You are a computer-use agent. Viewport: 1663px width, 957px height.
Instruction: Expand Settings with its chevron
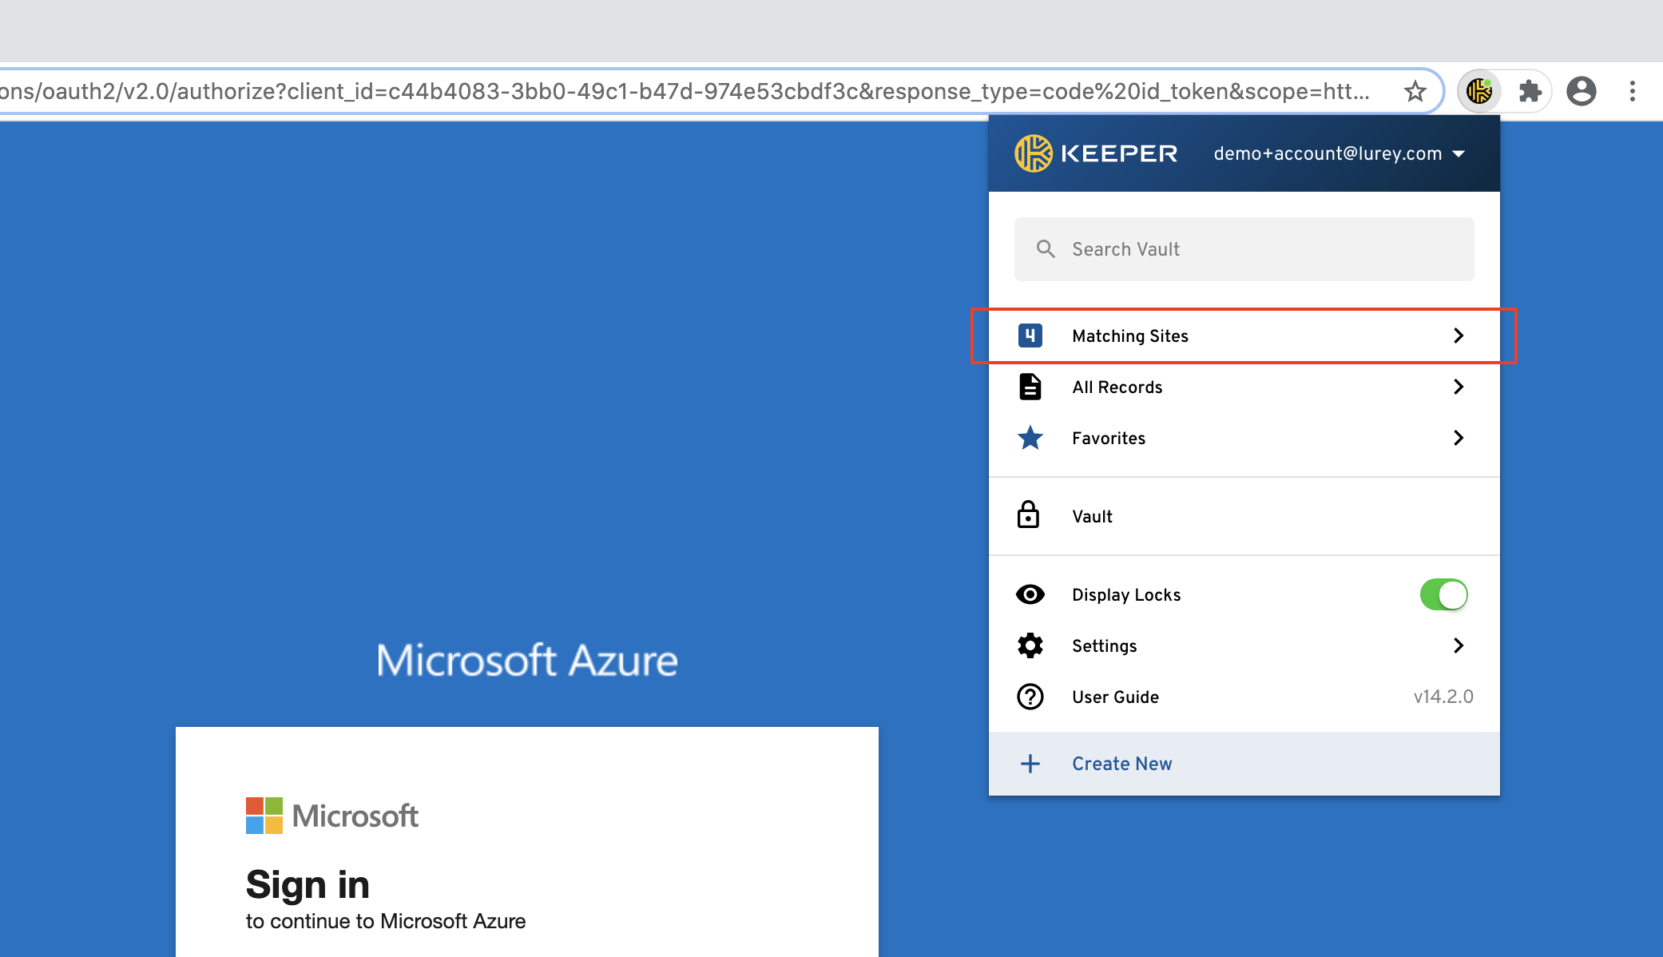point(1459,645)
